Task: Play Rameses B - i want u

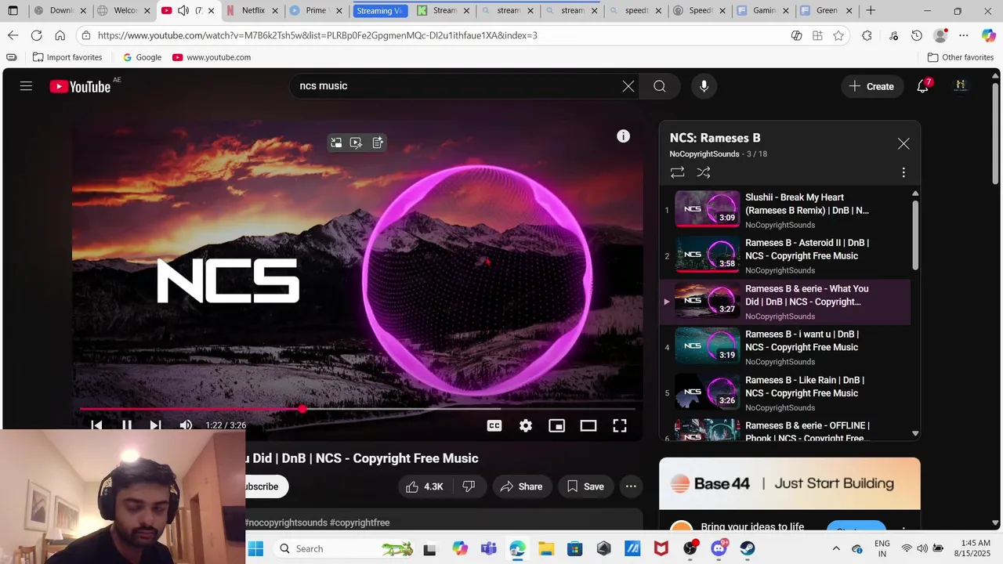Action: [786, 347]
